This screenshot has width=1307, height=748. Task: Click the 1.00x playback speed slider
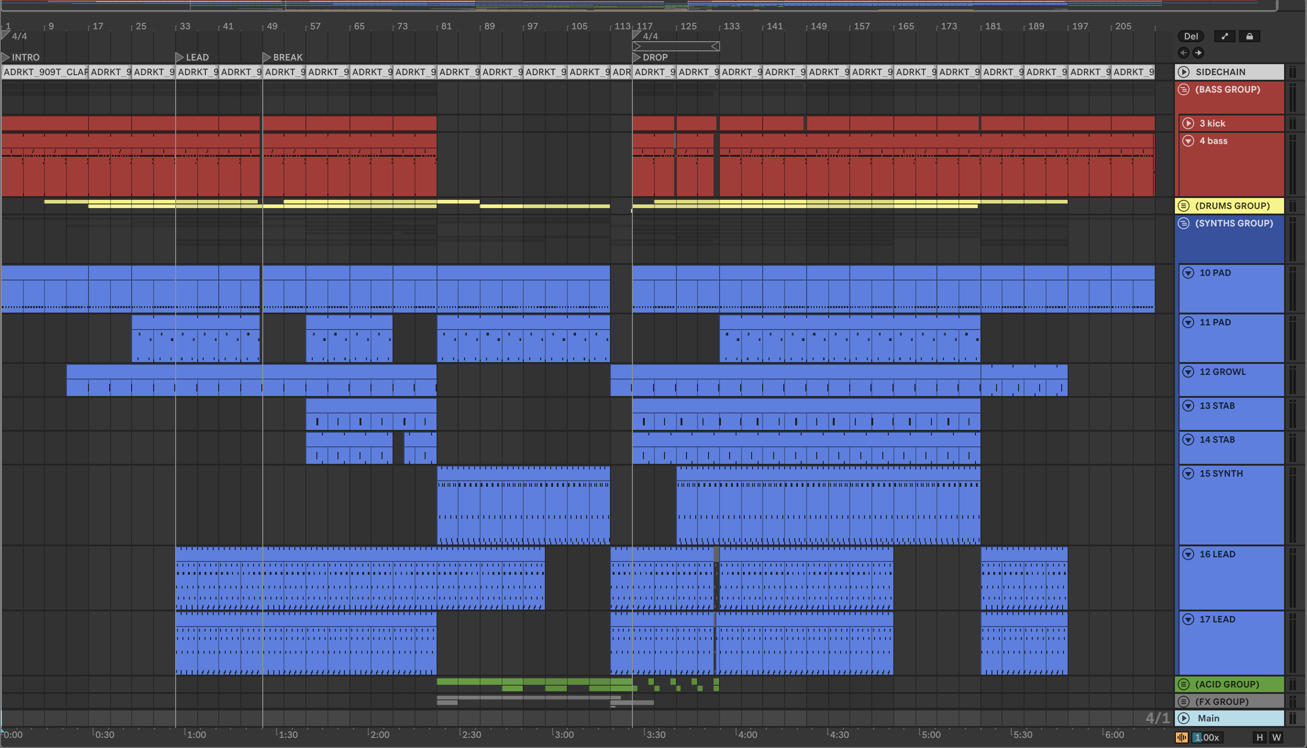1207,737
